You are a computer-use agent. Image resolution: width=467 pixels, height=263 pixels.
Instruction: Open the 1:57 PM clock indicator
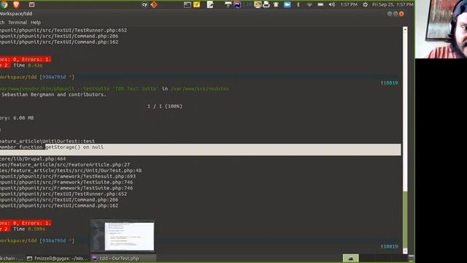pos(349,4)
